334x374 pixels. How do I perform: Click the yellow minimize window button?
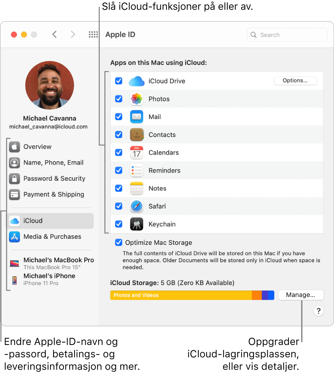24,34
